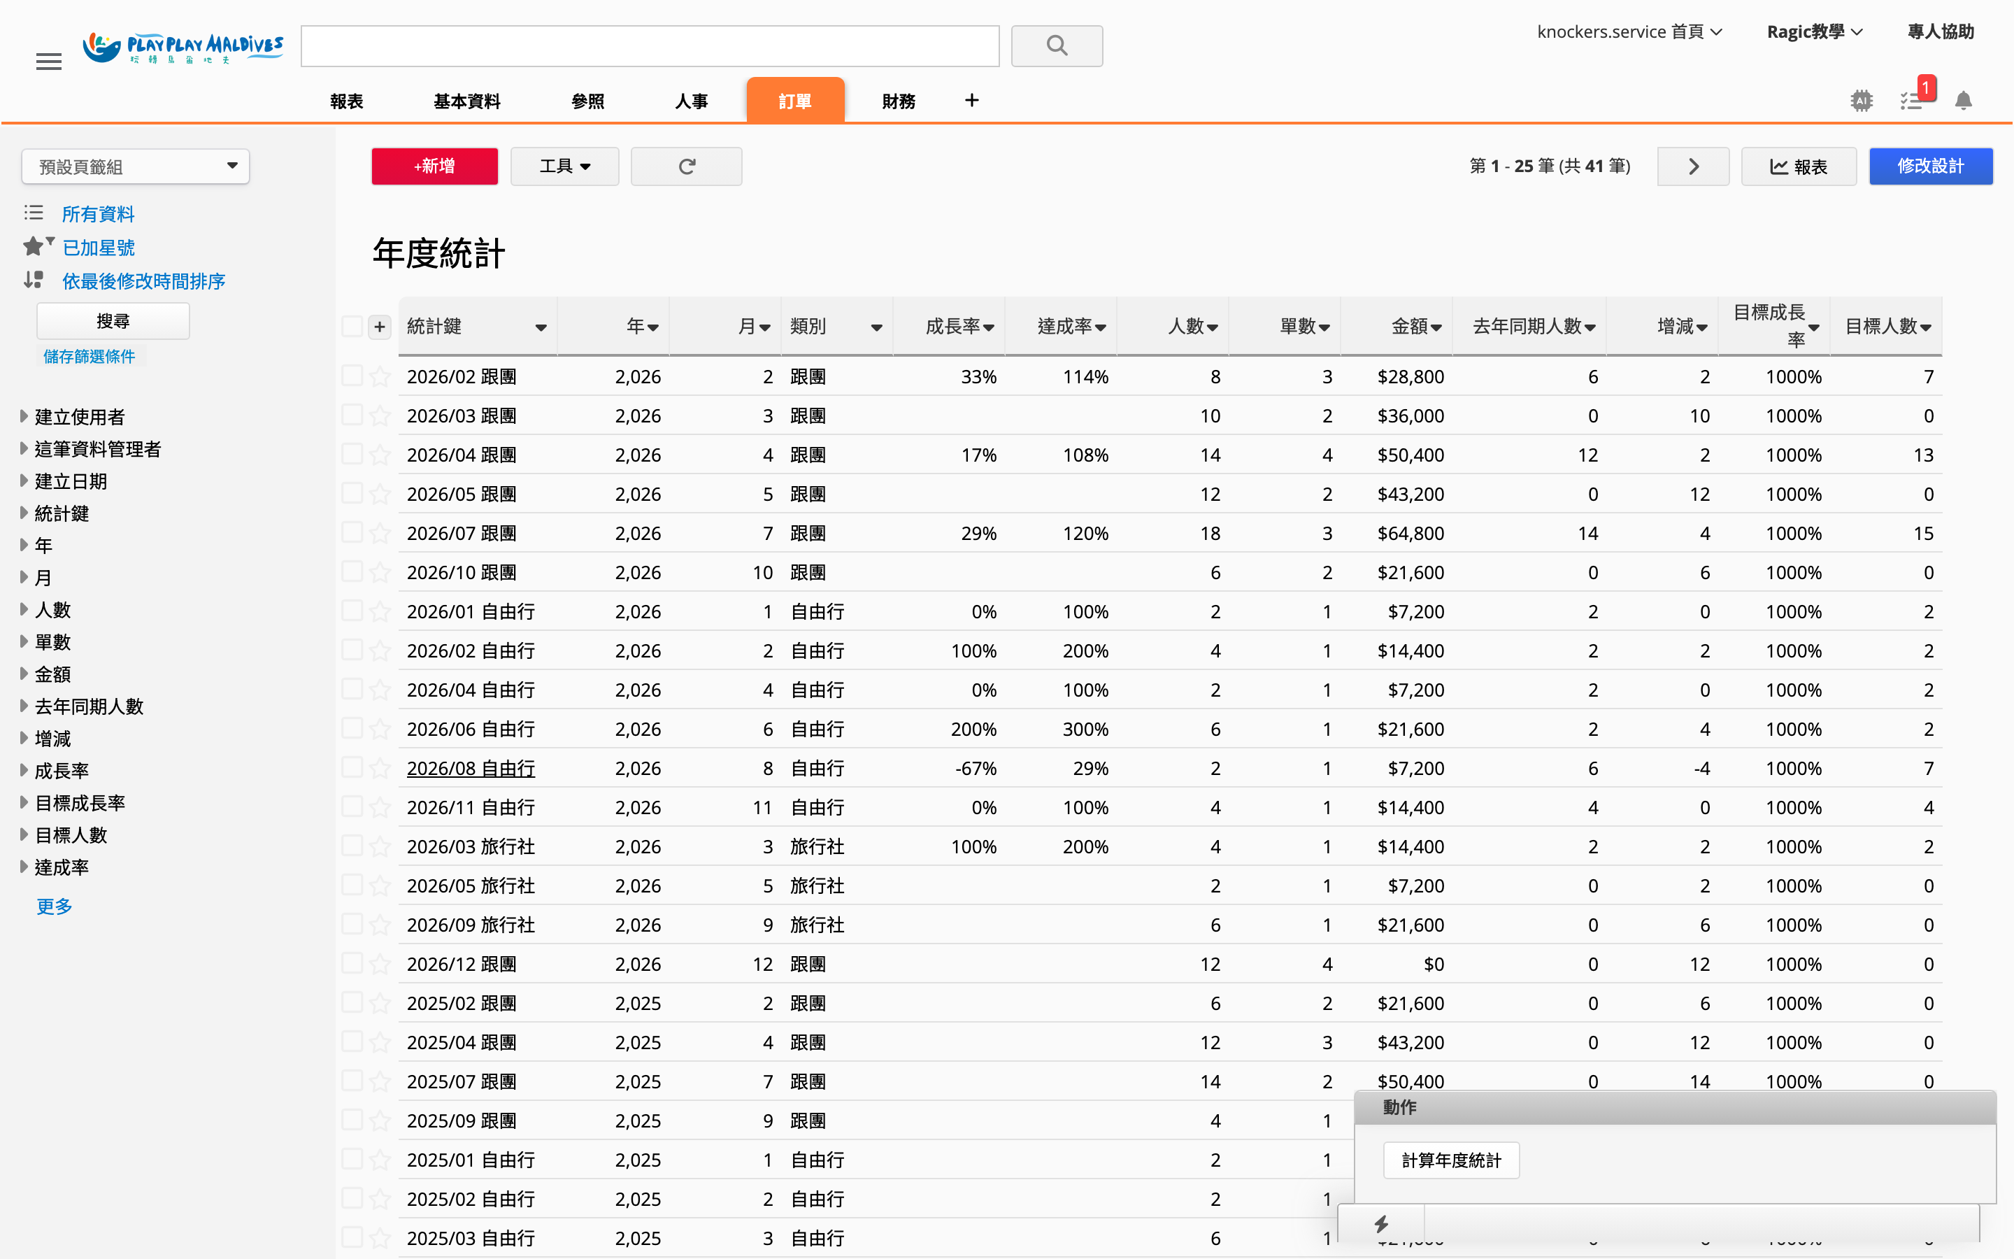Click the sort icon beside 依最後修改時間排序
The height and width of the screenshot is (1259, 2014).
click(34, 280)
